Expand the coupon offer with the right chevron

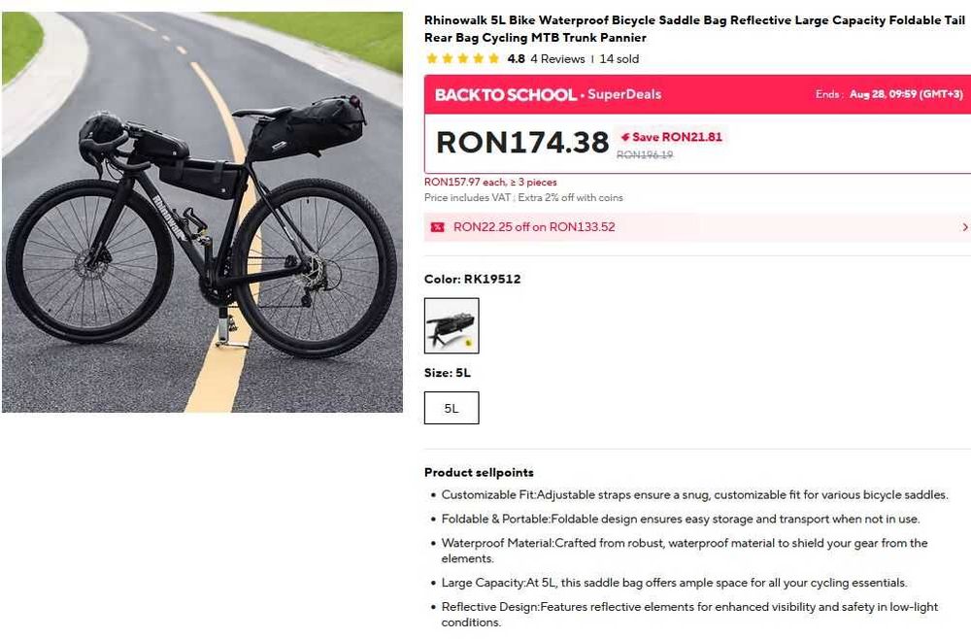click(964, 227)
